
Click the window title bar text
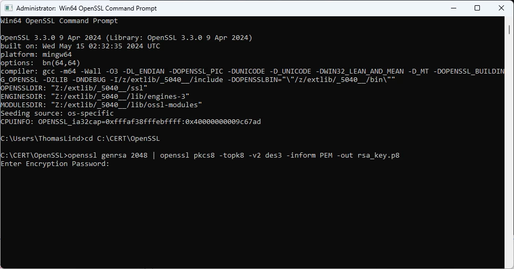click(x=86, y=8)
